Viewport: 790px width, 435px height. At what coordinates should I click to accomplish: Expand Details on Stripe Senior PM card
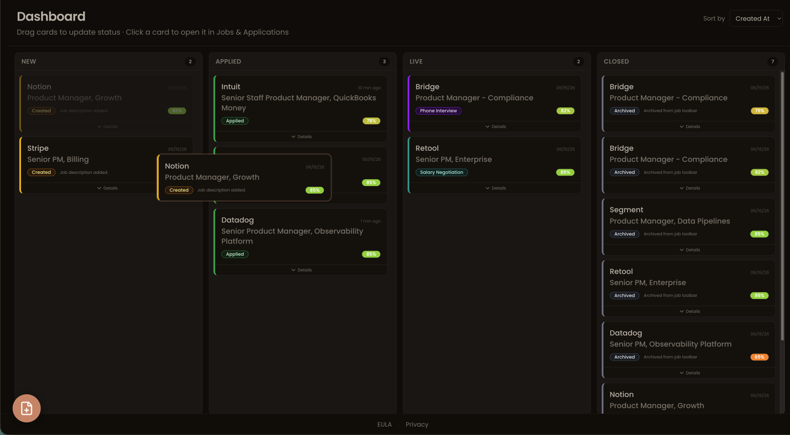tap(107, 188)
